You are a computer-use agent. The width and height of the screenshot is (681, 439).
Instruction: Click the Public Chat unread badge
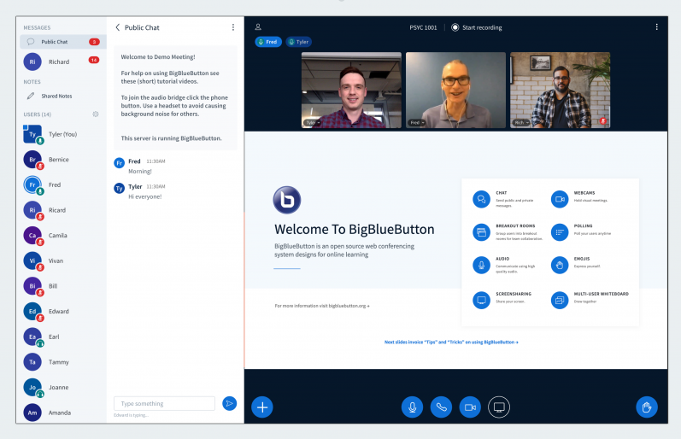(x=94, y=42)
